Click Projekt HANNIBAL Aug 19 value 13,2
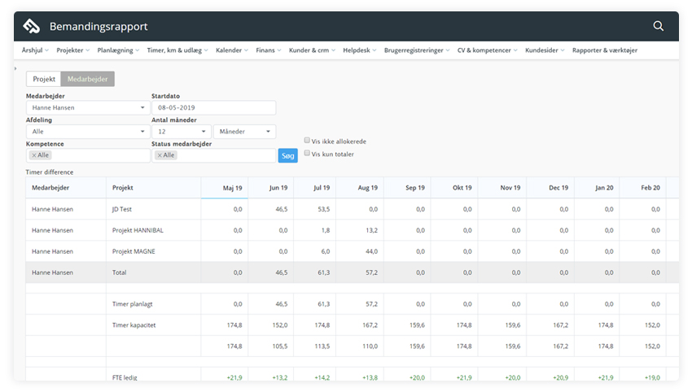The width and height of the screenshot is (692, 392). click(x=371, y=230)
